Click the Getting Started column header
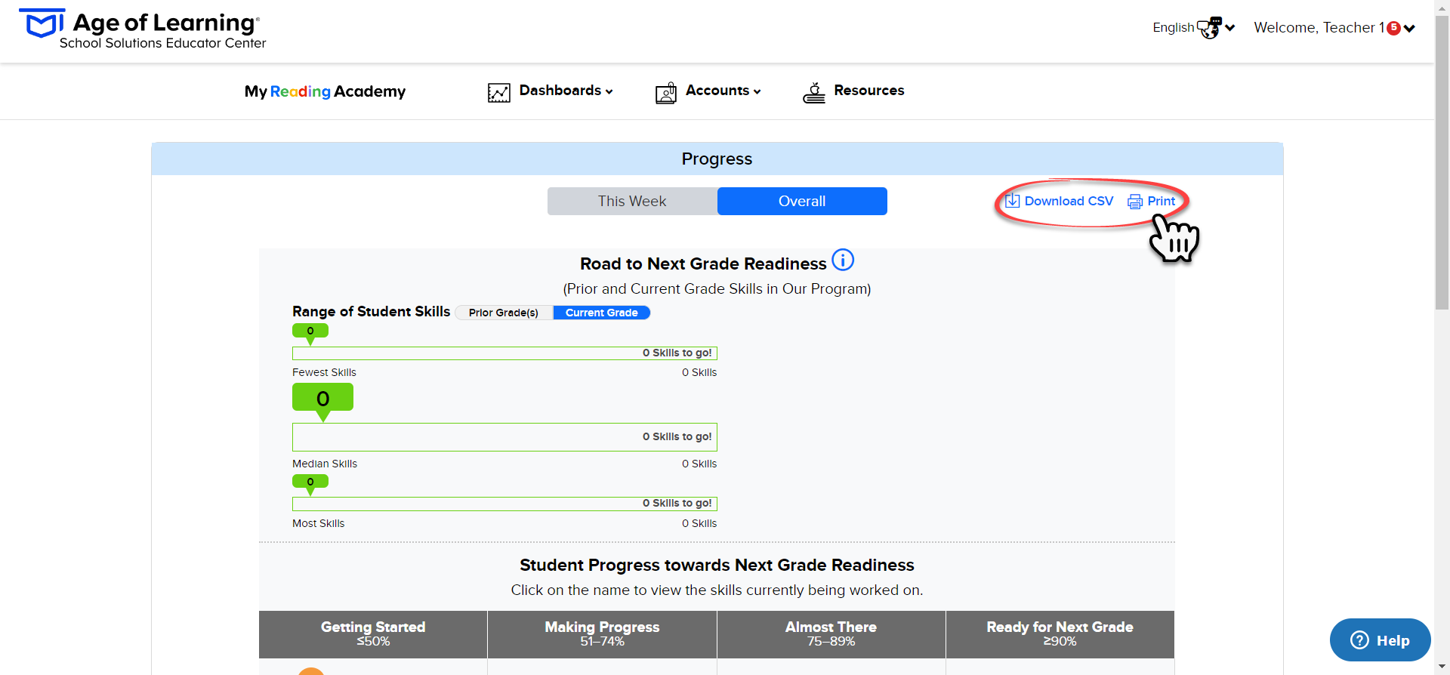Image resolution: width=1450 pixels, height=675 pixels. coord(373,634)
